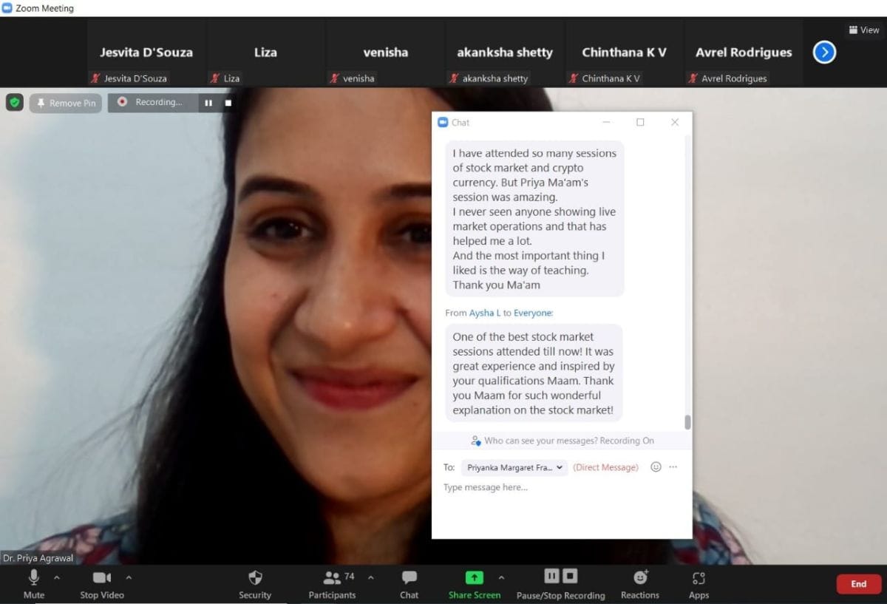Open the Participants panel

click(332, 577)
